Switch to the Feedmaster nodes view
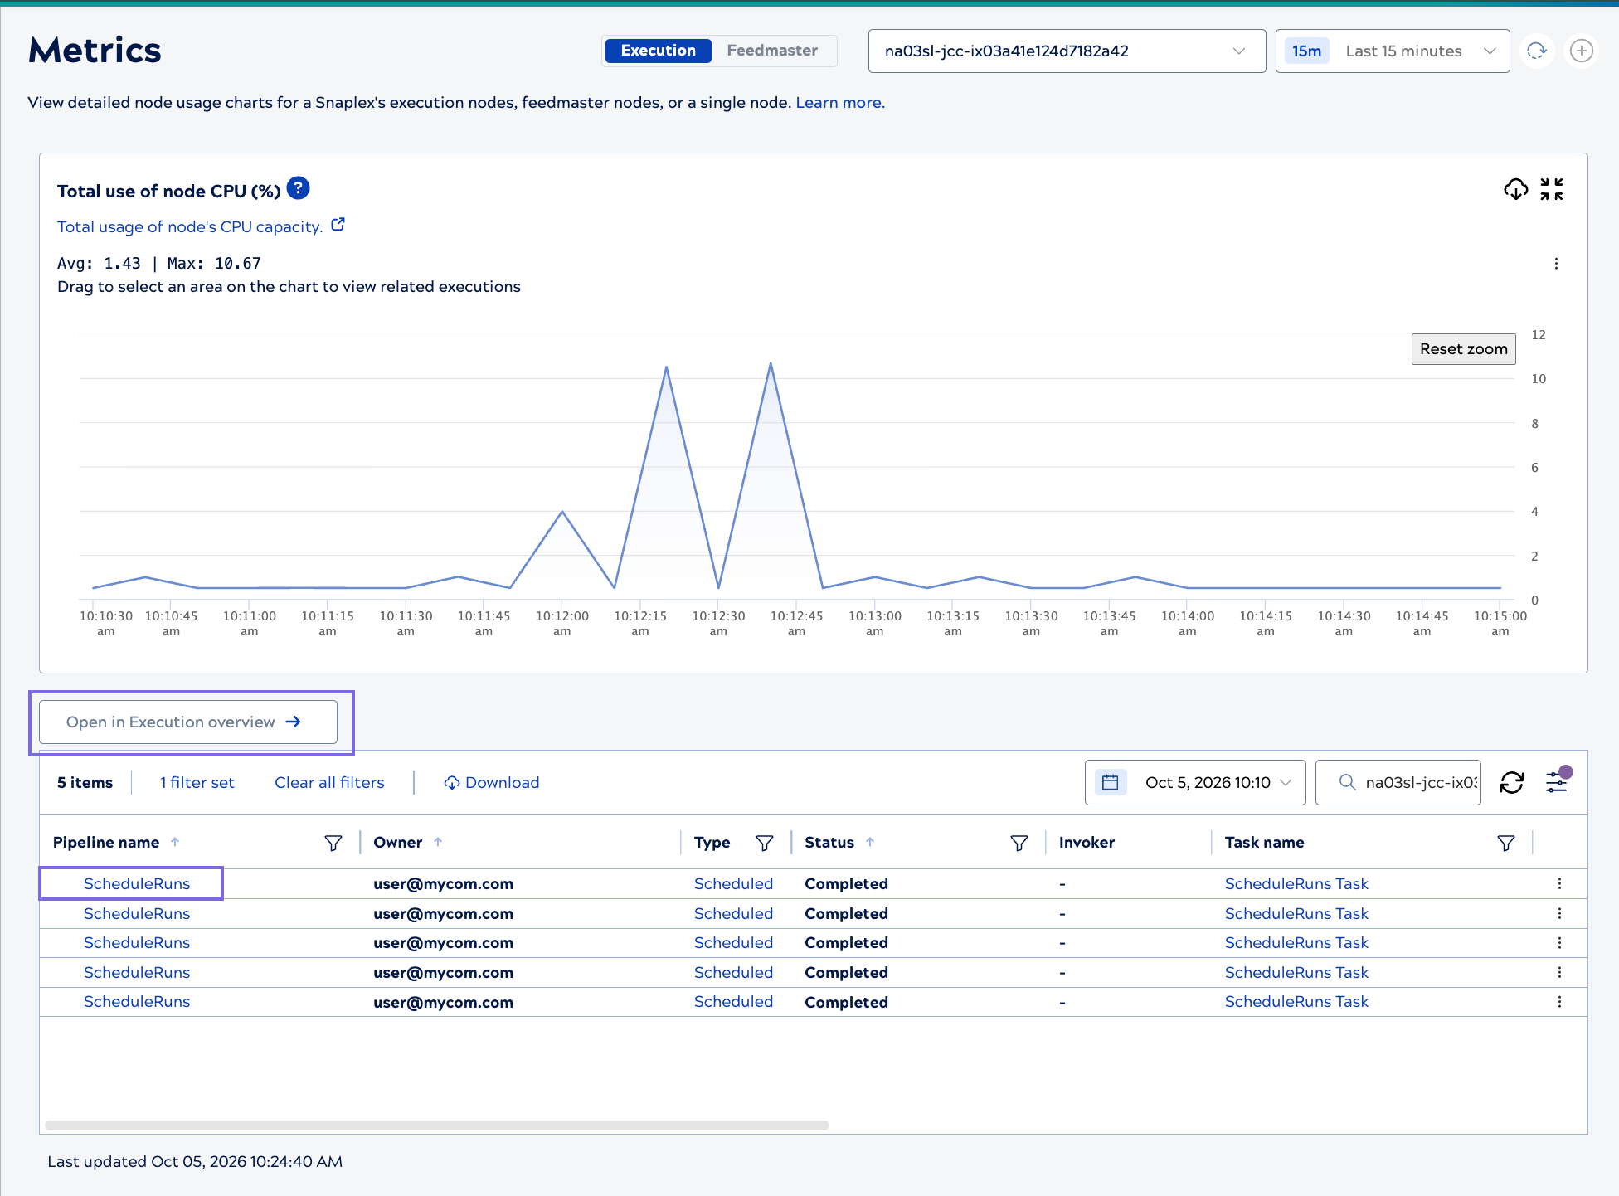Image resolution: width=1619 pixels, height=1196 pixels. coord(772,51)
